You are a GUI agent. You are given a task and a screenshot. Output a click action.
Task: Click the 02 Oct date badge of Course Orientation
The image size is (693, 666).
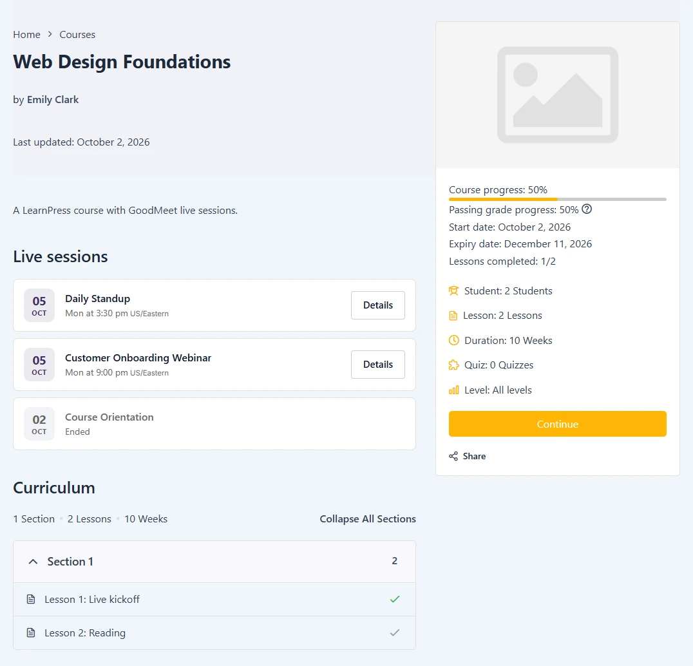(39, 424)
